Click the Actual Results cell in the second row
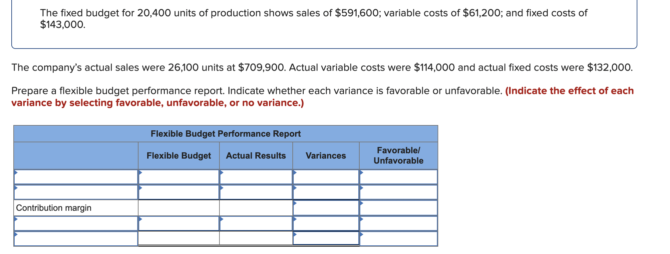 (256, 192)
